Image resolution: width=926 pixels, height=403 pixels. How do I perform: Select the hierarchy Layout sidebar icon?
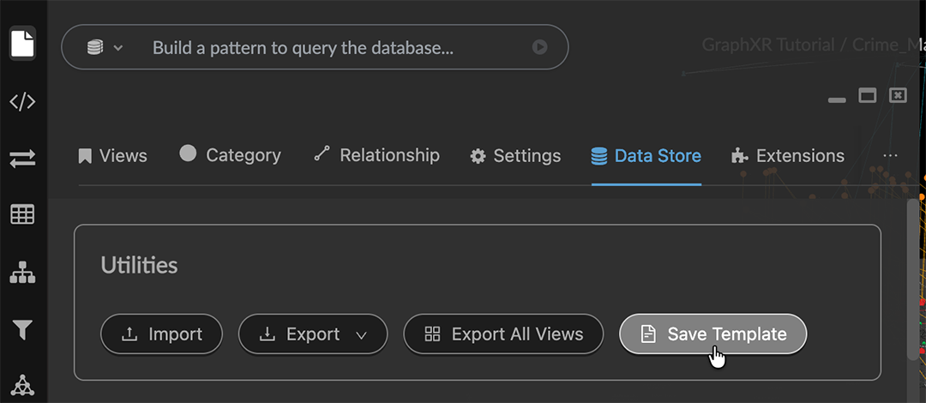click(22, 273)
